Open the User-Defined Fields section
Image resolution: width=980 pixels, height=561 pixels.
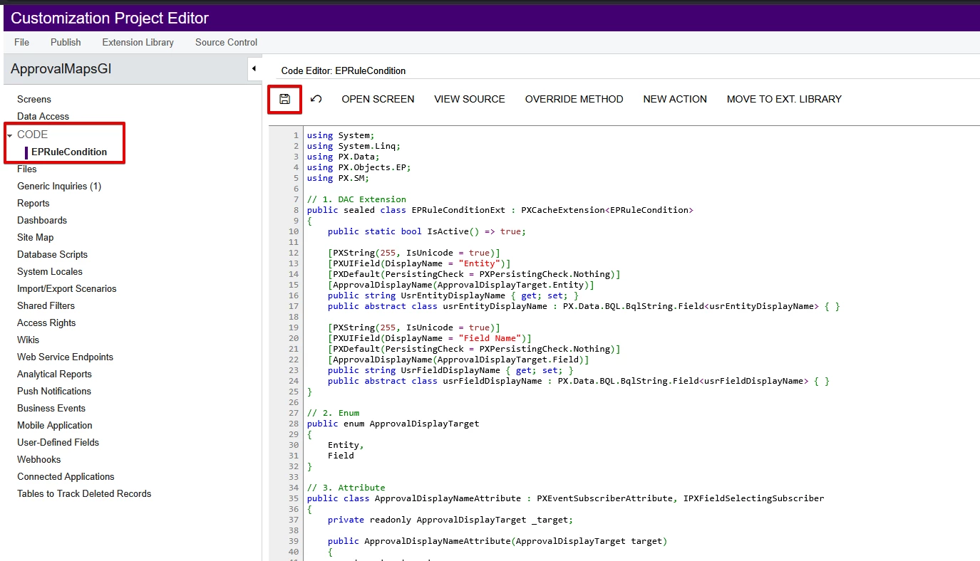pyautogui.click(x=58, y=442)
